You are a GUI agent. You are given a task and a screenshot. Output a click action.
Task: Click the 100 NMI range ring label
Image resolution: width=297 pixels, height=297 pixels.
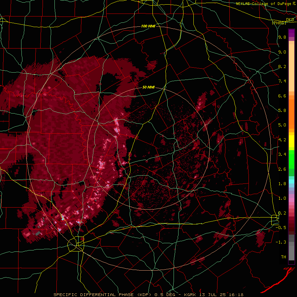(x=148, y=26)
